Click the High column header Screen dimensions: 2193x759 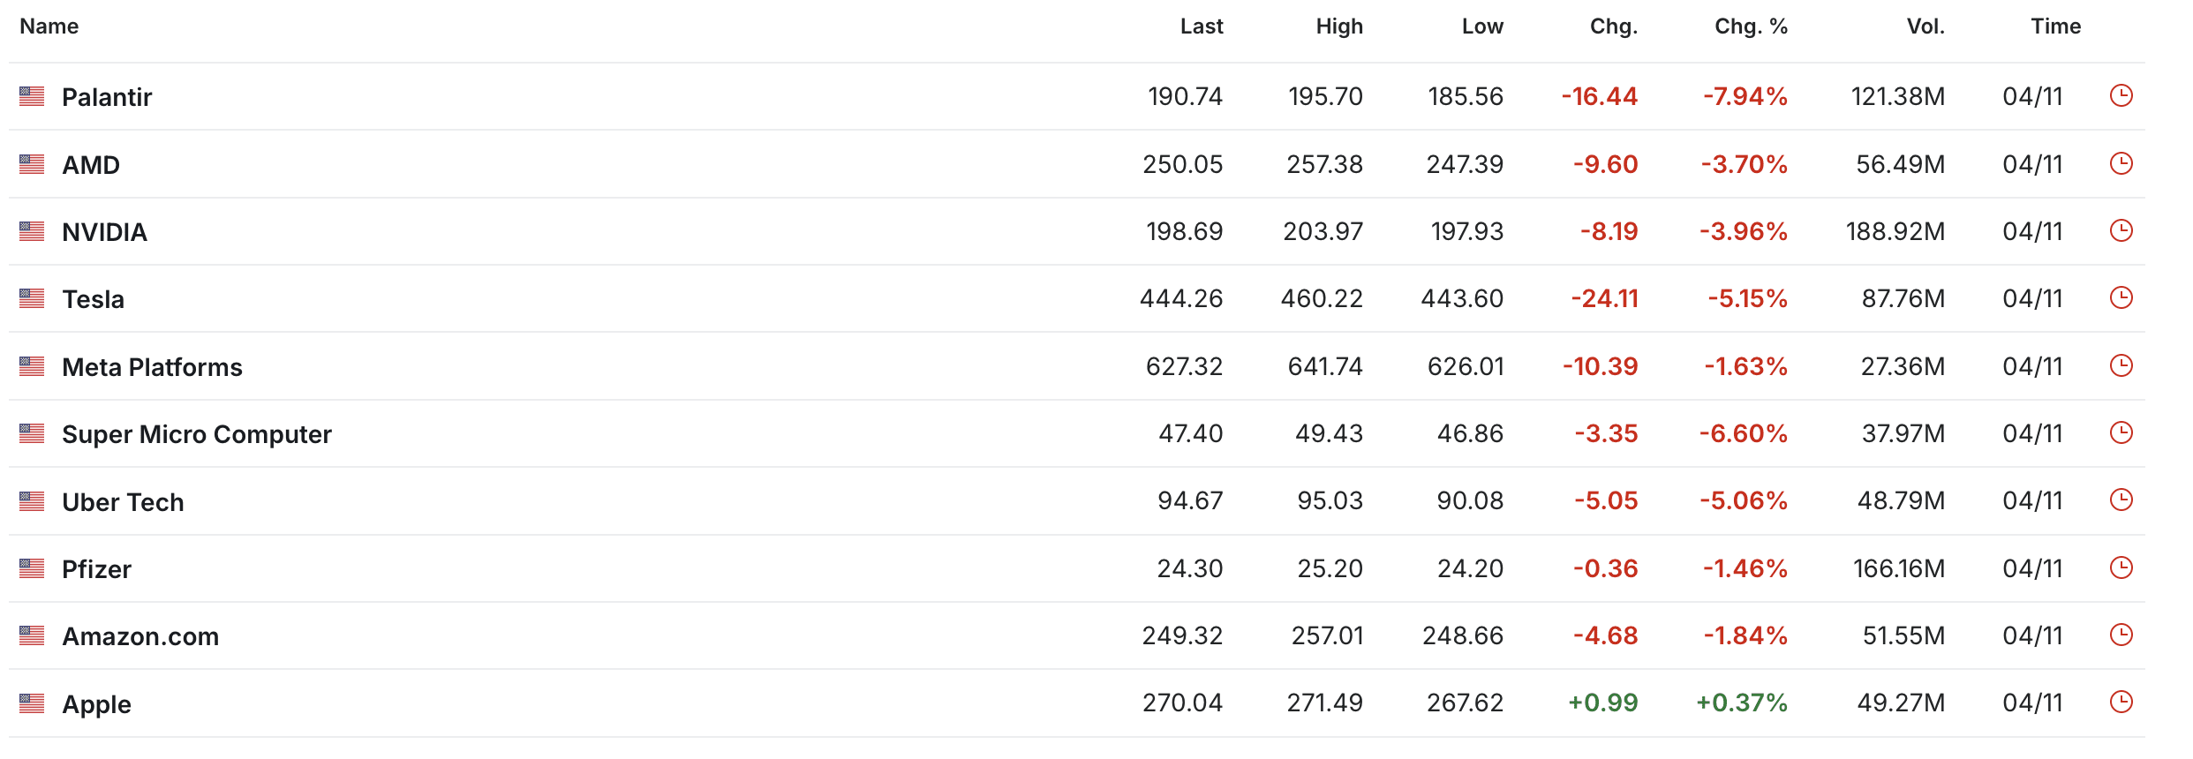click(1339, 26)
